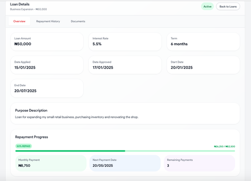Image resolution: width=251 pixels, height=181 pixels.
Task: Switch to the Repayment History tab
Action: (48, 21)
